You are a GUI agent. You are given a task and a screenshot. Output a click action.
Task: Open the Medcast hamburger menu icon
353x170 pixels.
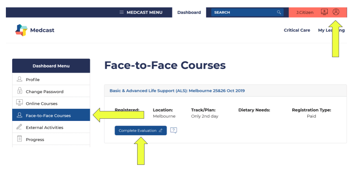point(122,12)
